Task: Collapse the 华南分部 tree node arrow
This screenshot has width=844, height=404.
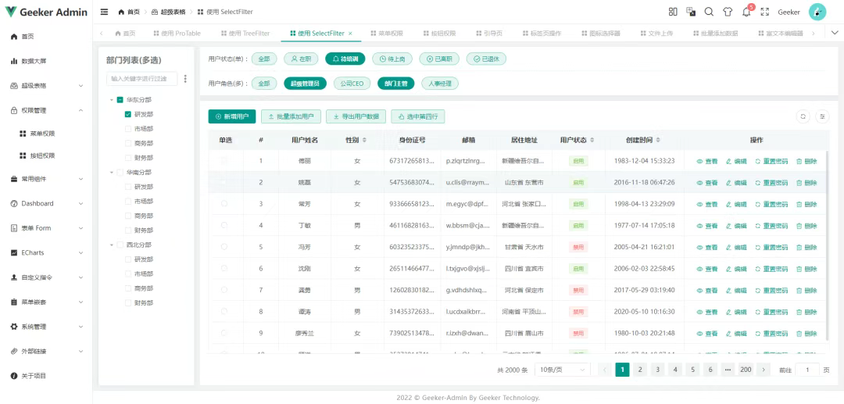Action: pos(112,173)
